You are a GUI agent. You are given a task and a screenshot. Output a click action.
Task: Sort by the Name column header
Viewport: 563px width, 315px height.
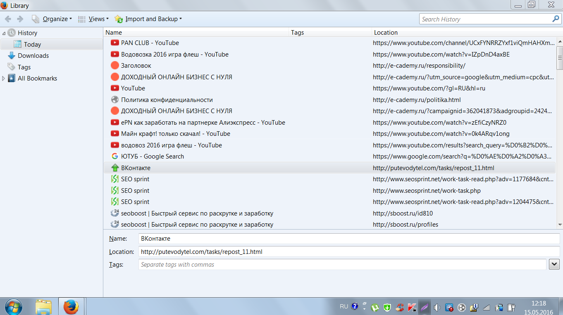(x=196, y=33)
